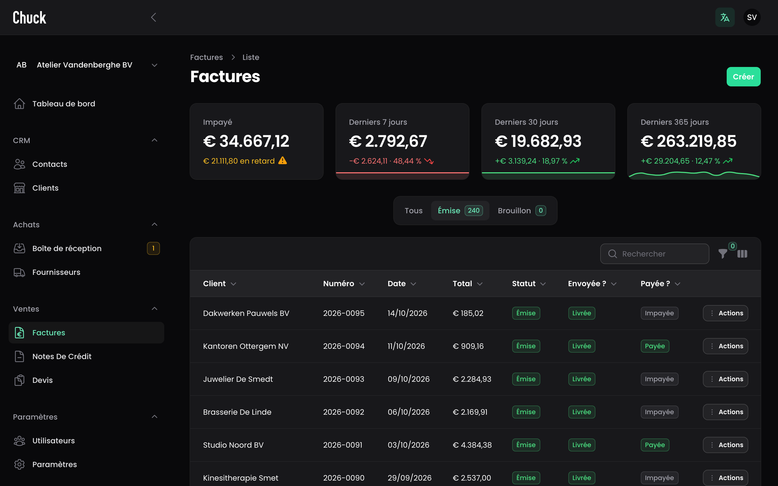
Task: Click the Fournisseurs truck icon
Action: [19, 272]
